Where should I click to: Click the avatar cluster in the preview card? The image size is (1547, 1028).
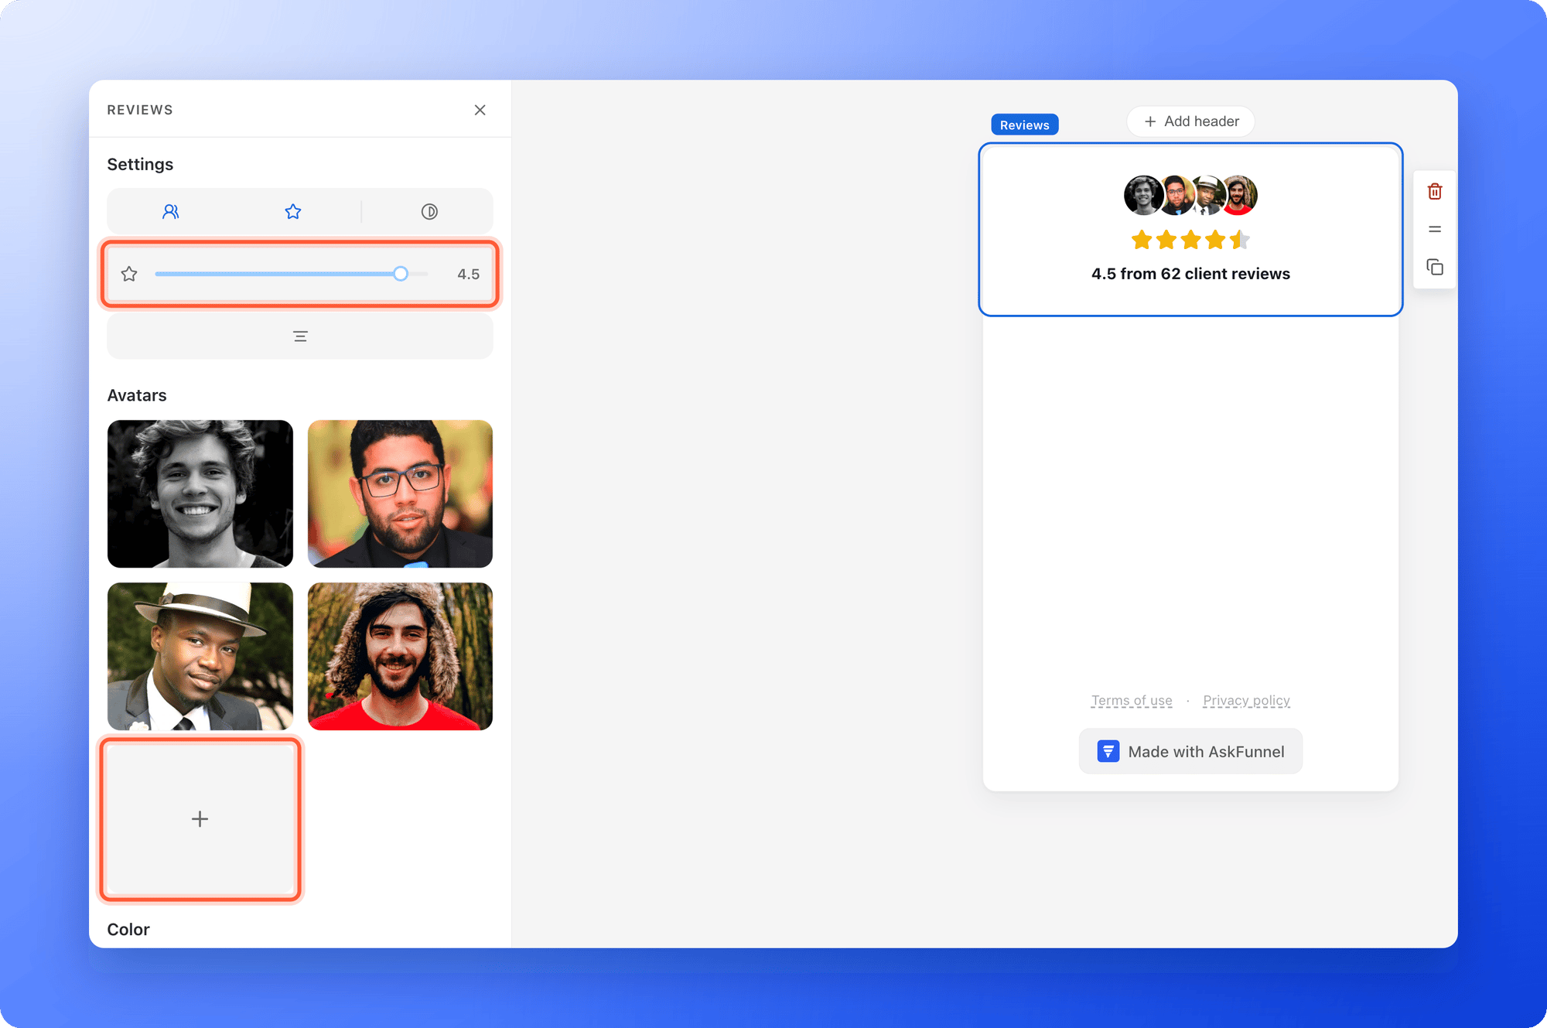point(1190,195)
